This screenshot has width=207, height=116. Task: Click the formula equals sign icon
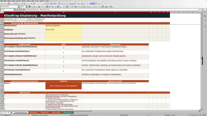pyautogui.click(x=24, y=10)
